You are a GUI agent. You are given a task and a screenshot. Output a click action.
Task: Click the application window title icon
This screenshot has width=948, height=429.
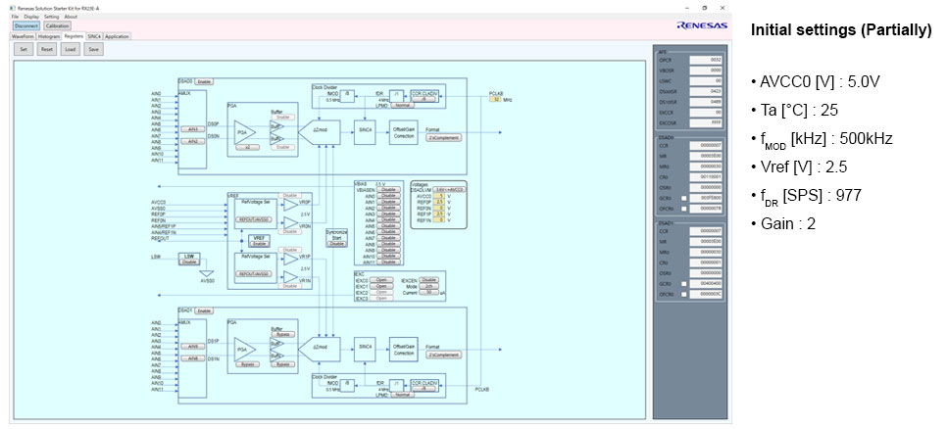tap(13, 7)
